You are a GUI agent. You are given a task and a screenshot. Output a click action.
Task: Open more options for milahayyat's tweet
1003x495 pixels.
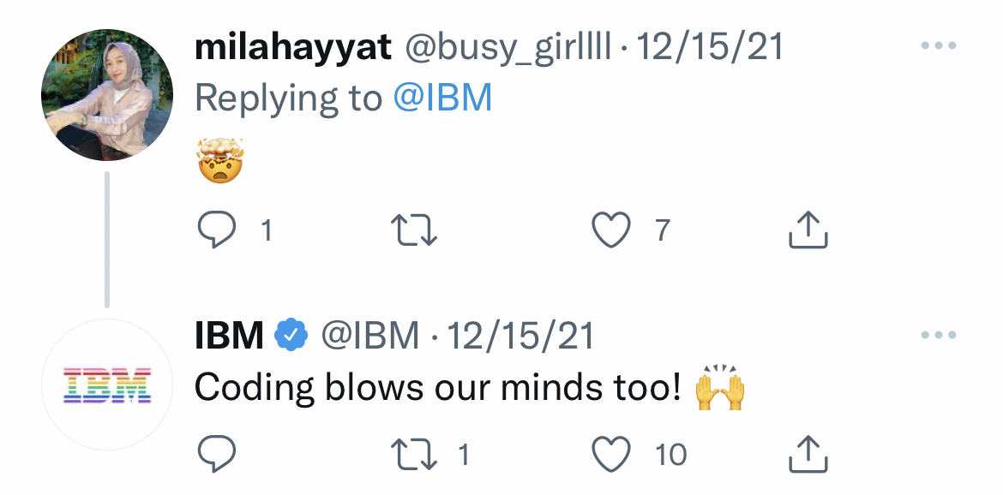pos(938,46)
